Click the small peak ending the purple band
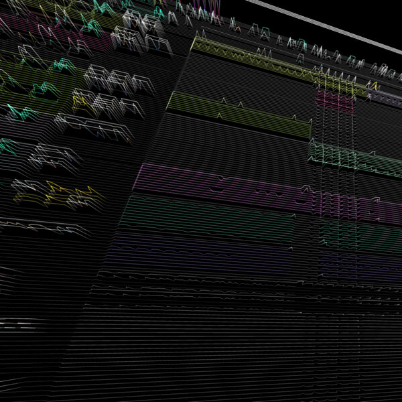The height and width of the screenshot is (402, 402). tap(291, 248)
